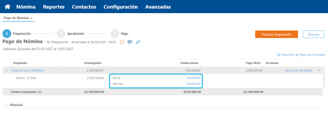
Task: Open the Reportes menu
Action: pyautogui.click(x=54, y=7)
